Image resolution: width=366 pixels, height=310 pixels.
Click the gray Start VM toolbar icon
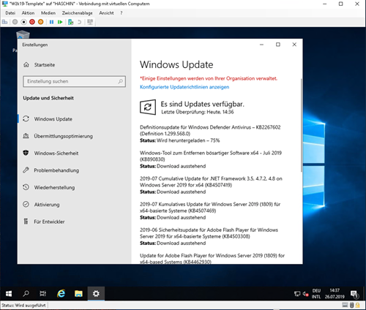point(15,22)
